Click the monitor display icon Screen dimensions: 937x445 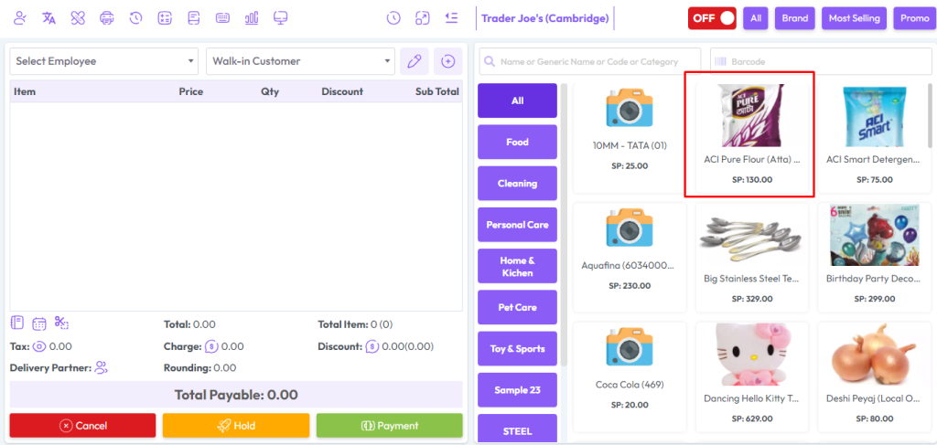280,18
